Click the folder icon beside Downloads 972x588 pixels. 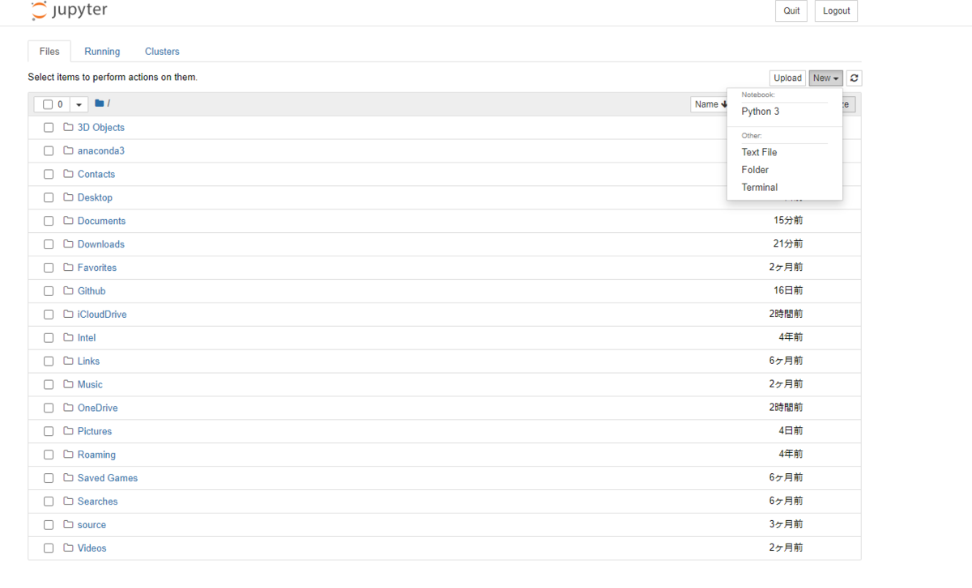click(69, 244)
